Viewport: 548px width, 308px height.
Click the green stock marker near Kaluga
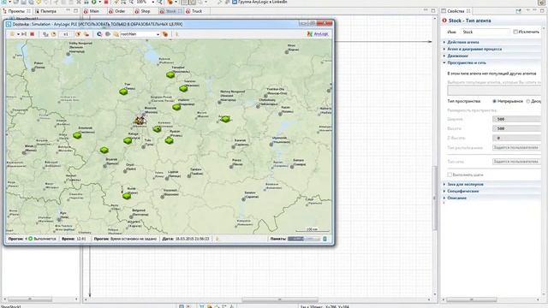[128, 140]
